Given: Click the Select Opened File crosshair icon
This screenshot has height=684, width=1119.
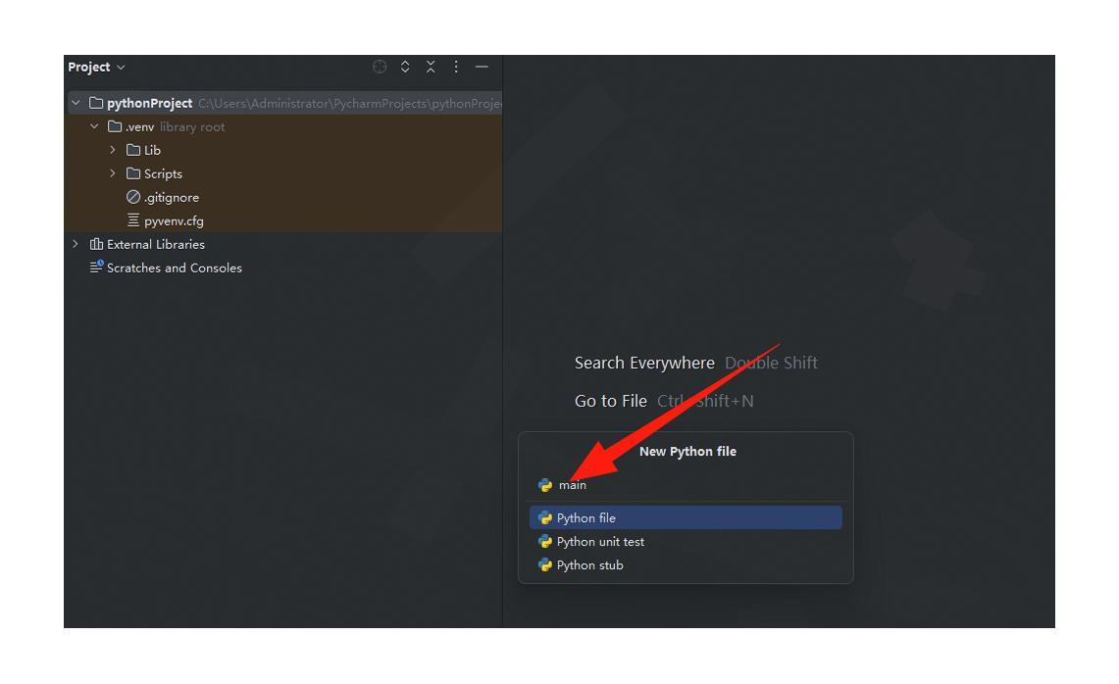Looking at the screenshot, I should (380, 67).
